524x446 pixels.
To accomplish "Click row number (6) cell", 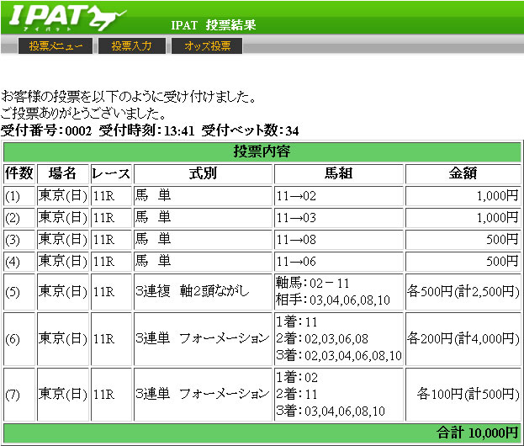I will click(19, 339).
